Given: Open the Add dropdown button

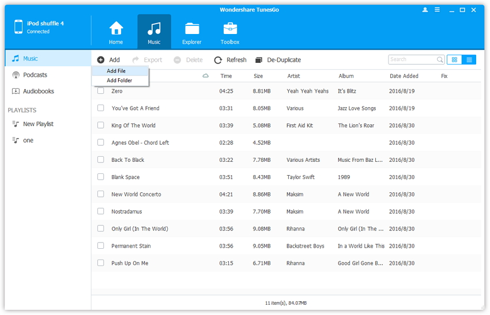Looking at the screenshot, I should pyautogui.click(x=108, y=60).
